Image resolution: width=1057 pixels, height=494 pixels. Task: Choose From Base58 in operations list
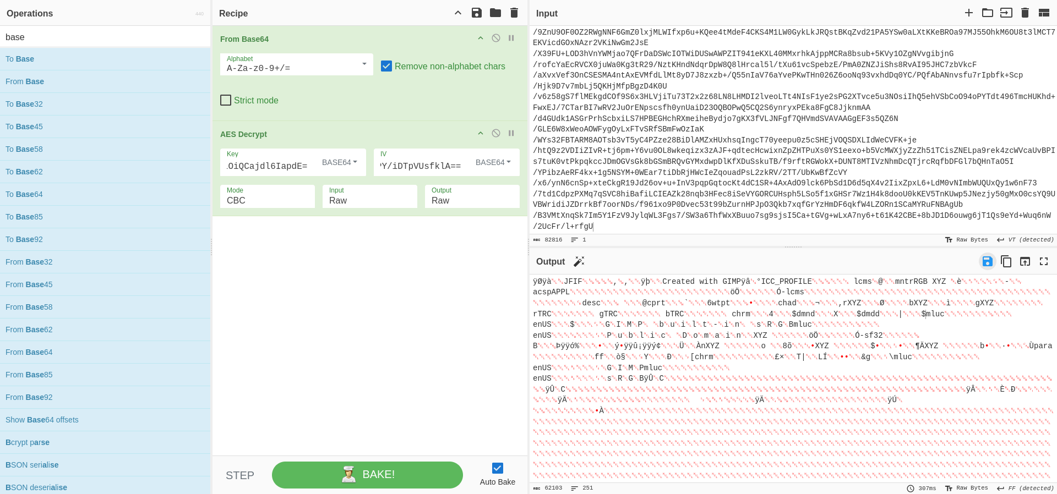[29, 307]
